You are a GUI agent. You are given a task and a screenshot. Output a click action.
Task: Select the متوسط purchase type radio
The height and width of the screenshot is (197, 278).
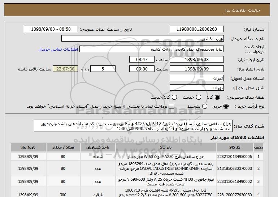(205, 106)
